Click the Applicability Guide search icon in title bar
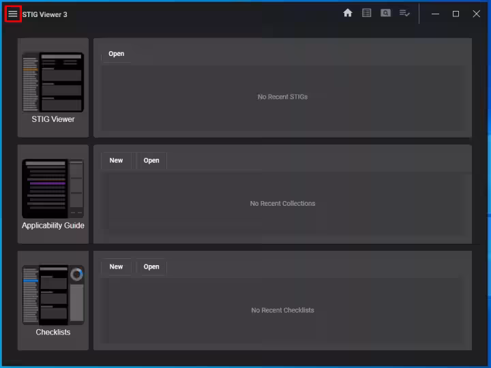The image size is (491, 368). click(385, 13)
